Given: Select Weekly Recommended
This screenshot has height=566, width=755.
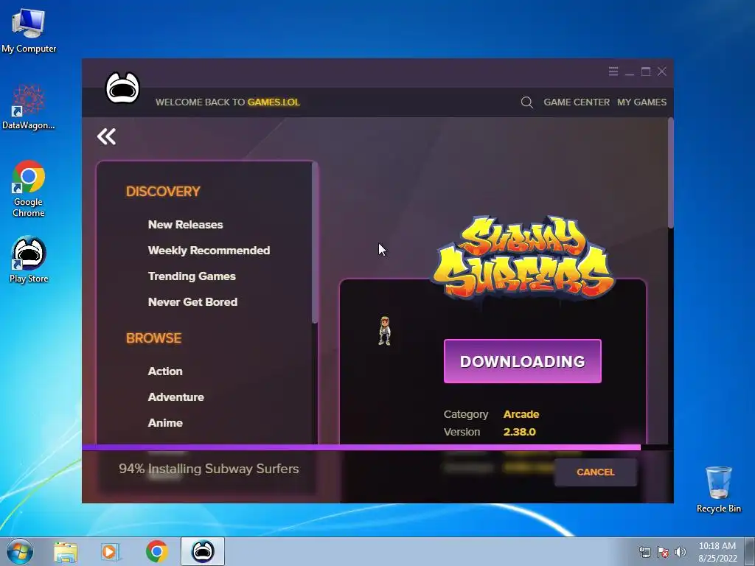Looking at the screenshot, I should [209, 251].
